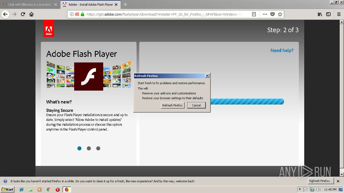
Task: Close the Refresh Firefox dialog with X
Action: pos(207,76)
